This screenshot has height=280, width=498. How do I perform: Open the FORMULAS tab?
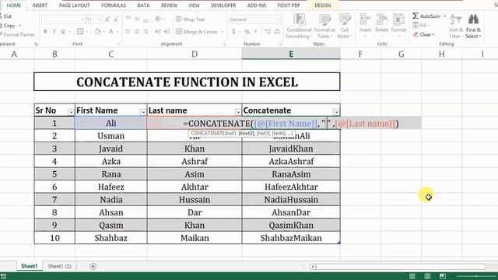(x=114, y=5)
